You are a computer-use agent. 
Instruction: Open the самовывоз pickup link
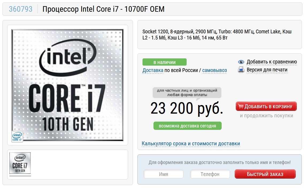(x=214, y=70)
